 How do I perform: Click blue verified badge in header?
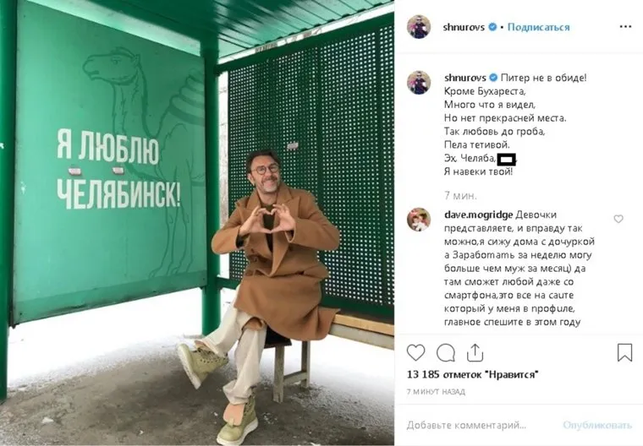[x=492, y=27]
